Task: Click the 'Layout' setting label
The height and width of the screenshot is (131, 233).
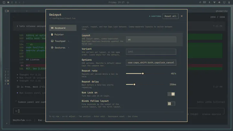Action: 86,35
